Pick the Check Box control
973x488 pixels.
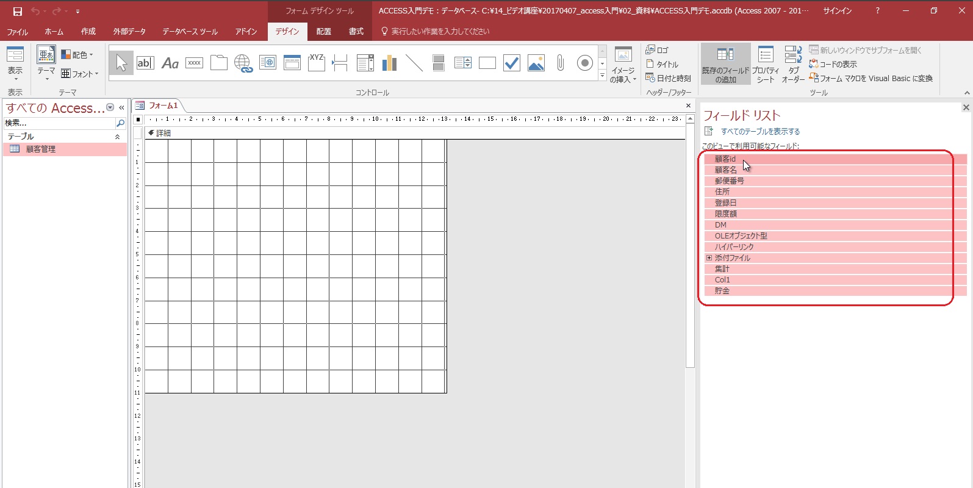click(x=511, y=63)
